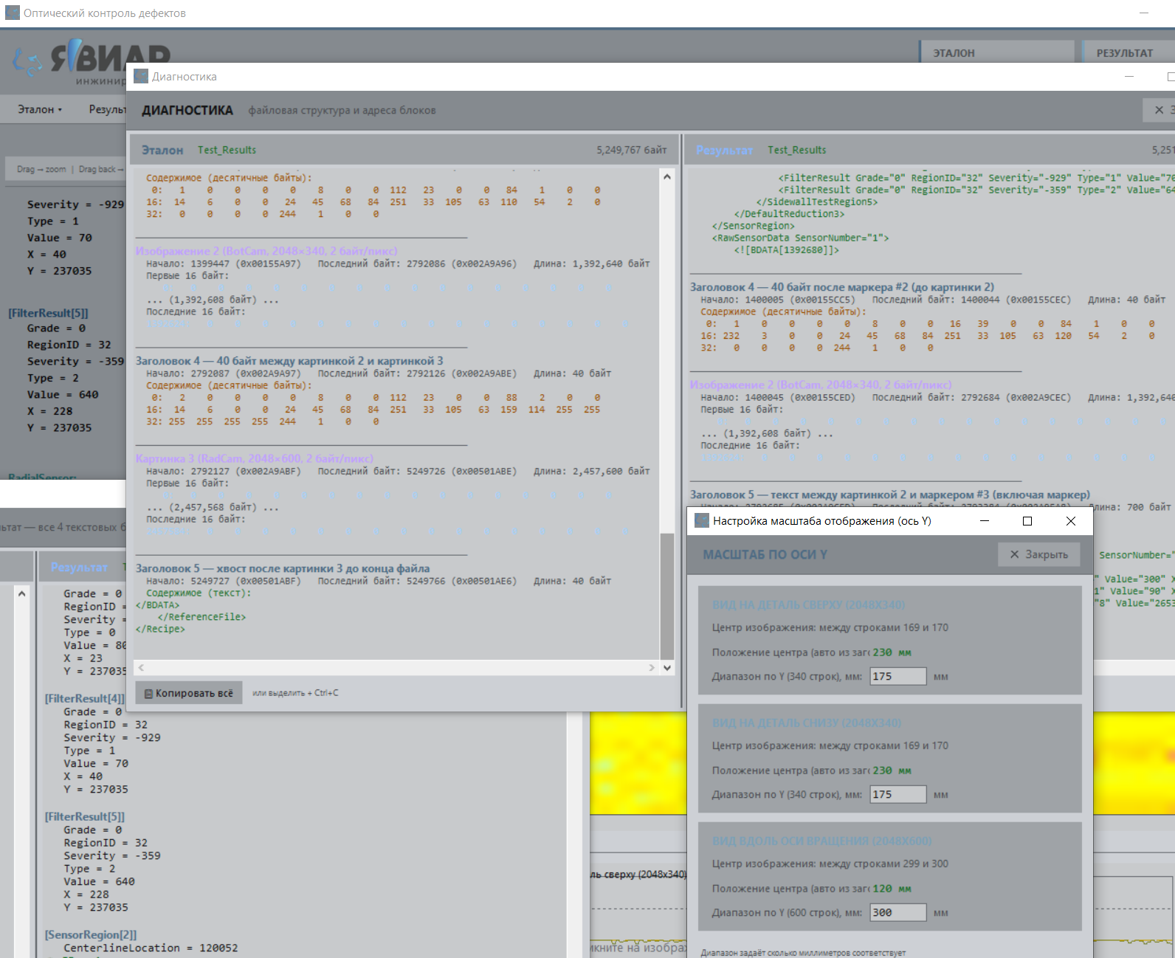This screenshot has width=1175, height=958.
Task: Click the main application title bar icon
Action: click(x=13, y=13)
